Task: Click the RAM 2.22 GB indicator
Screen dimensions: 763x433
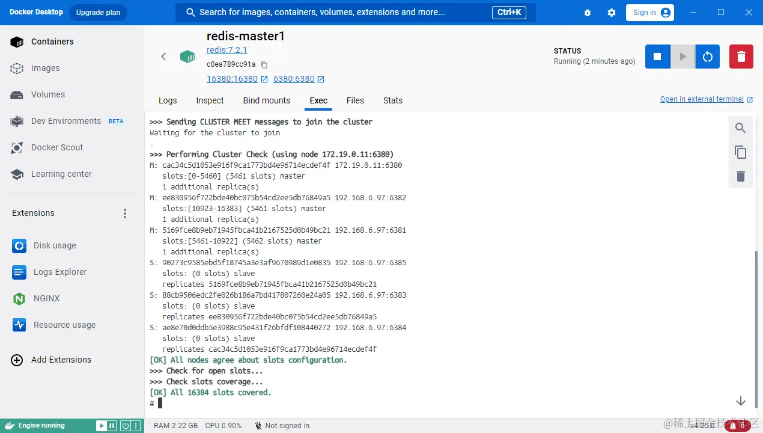Action: click(175, 426)
